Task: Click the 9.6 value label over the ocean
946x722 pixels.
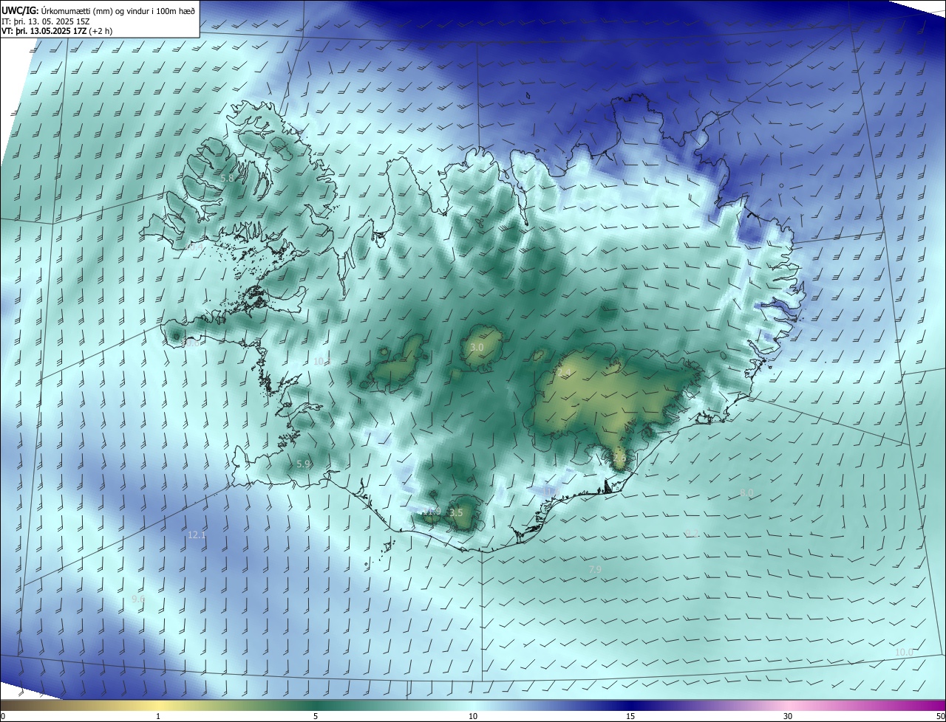Action: 138,599
